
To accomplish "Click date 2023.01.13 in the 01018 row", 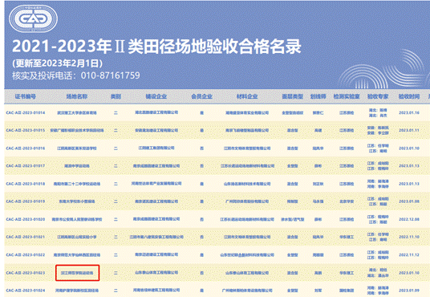I will point(409,184).
